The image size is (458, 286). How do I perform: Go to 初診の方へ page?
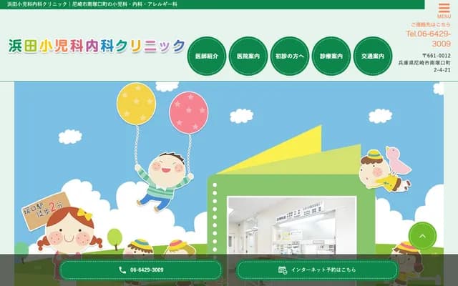290,56
